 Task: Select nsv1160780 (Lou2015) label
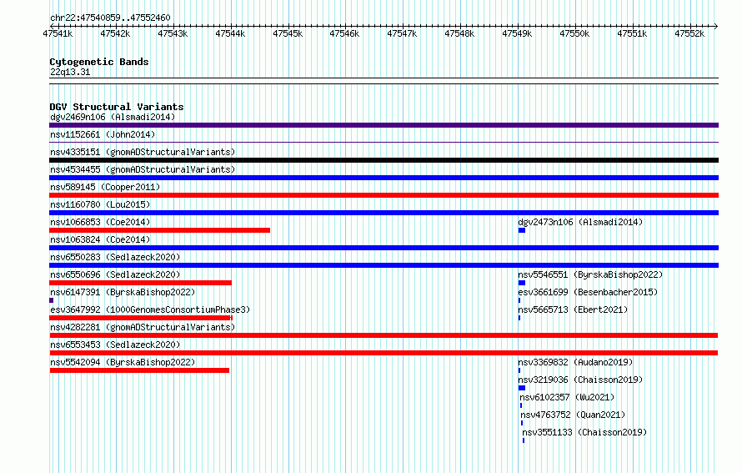(100, 204)
